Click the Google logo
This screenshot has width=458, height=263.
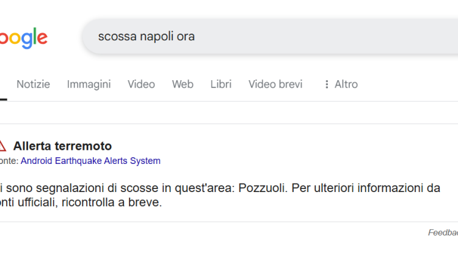(23, 37)
